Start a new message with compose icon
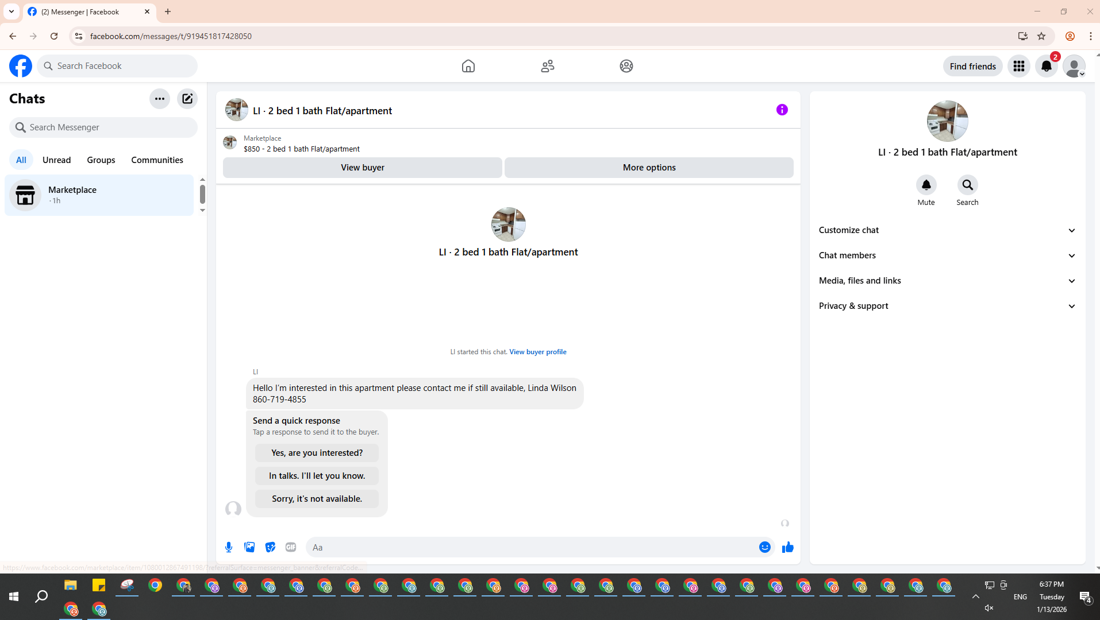The height and width of the screenshot is (620, 1100). click(187, 99)
